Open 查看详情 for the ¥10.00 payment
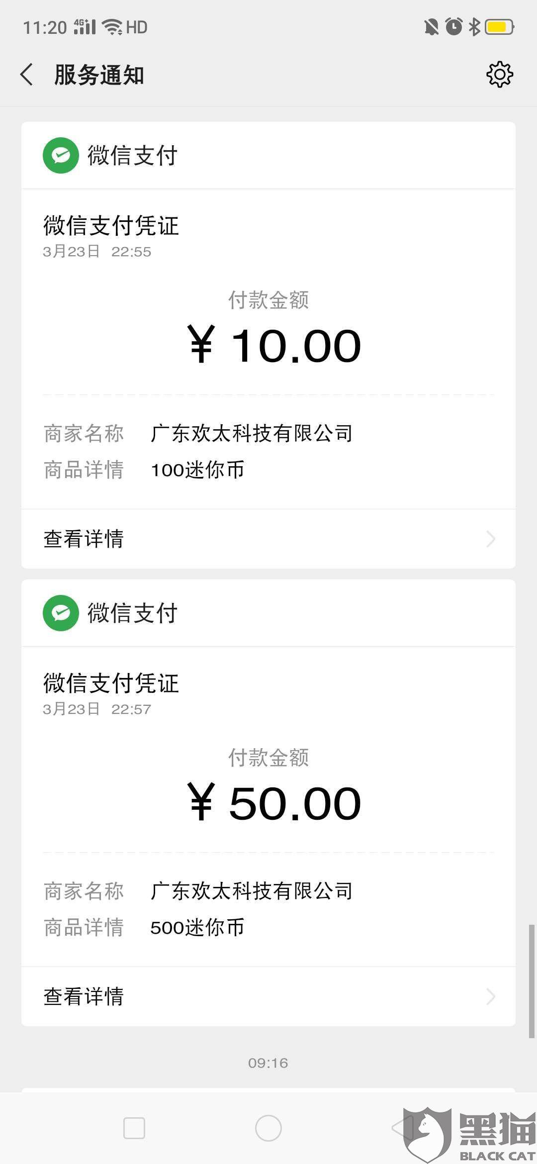The height and width of the screenshot is (1164, 537). point(84,539)
